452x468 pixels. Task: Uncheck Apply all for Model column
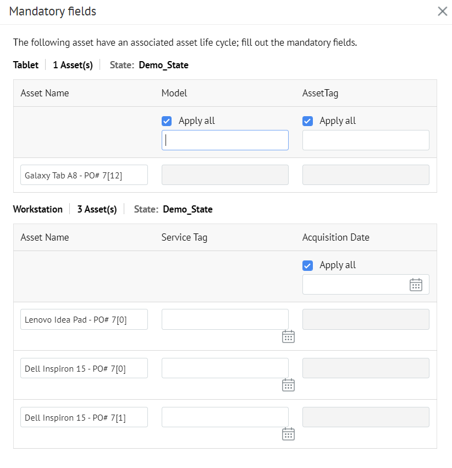tap(167, 121)
